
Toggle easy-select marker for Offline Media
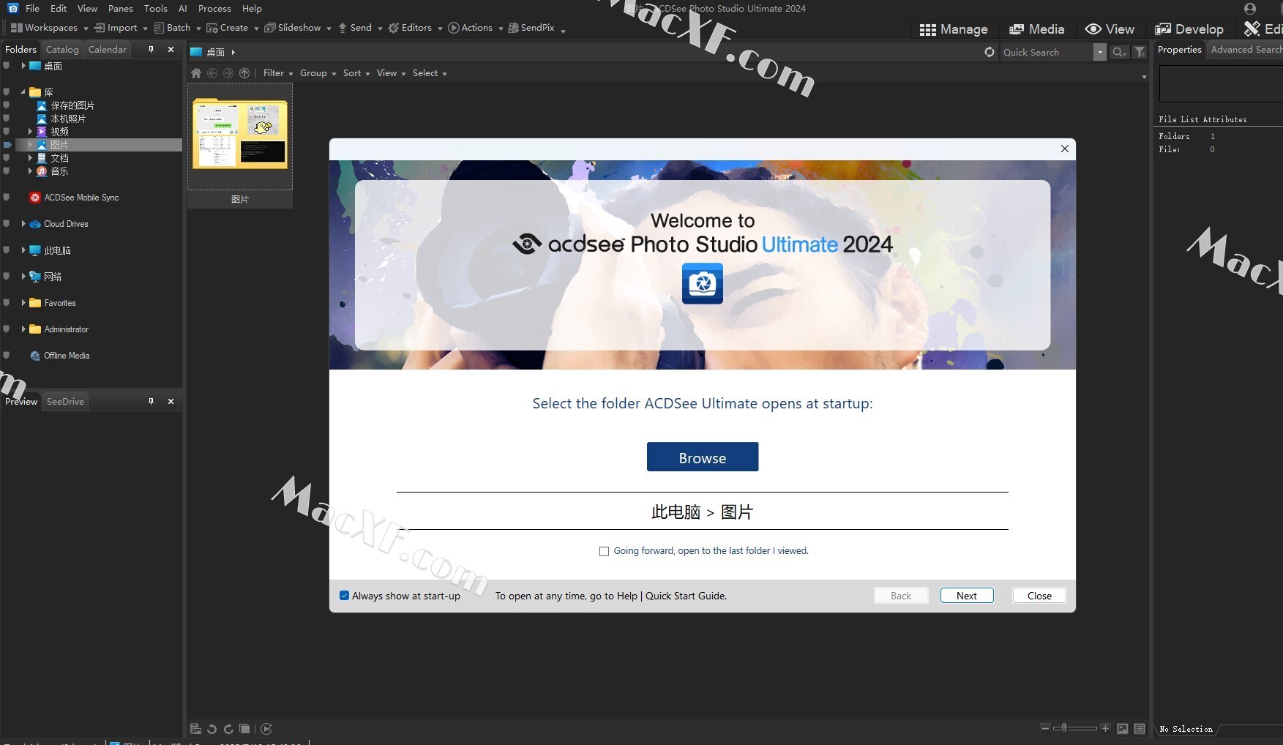pos(7,356)
